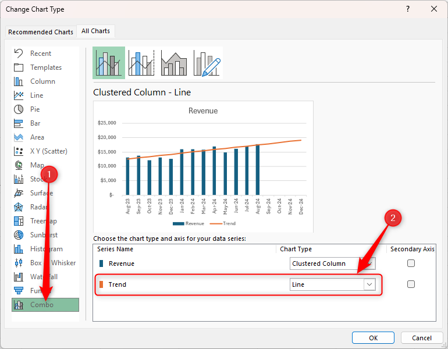This screenshot has width=448, height=349.
Task: Choose the Pie chart icon
Action: pyautogui.click(x=19, y=109)
